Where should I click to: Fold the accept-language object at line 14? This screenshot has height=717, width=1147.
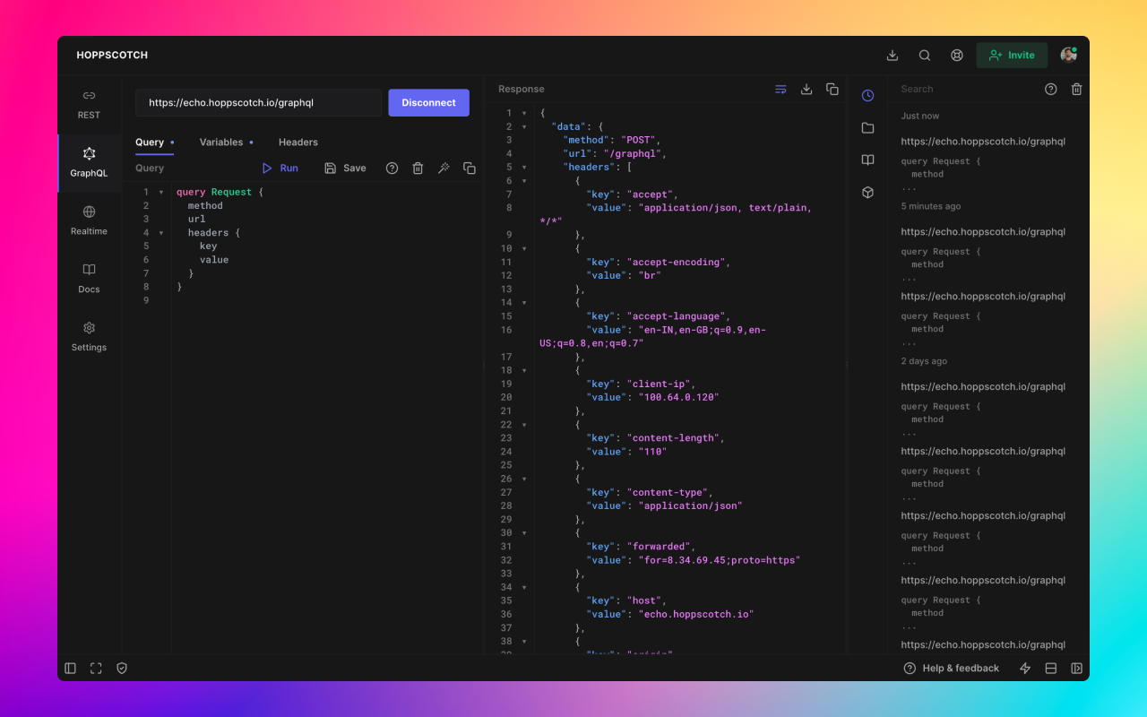tap(524, 303)
